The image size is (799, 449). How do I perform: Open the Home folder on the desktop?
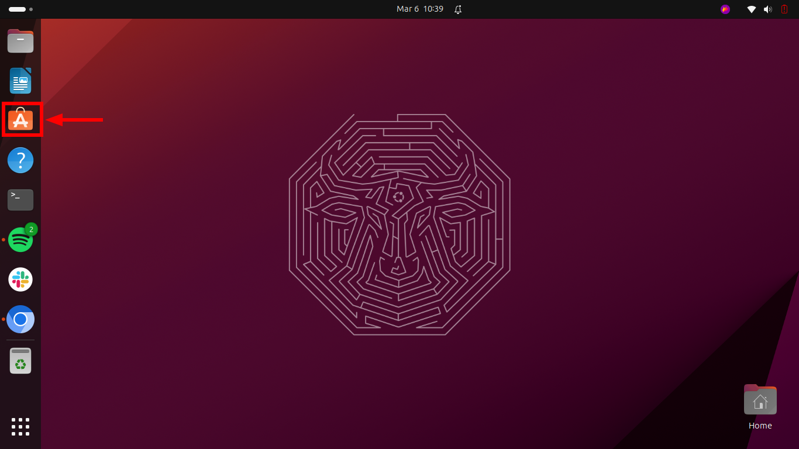(760, 407)
